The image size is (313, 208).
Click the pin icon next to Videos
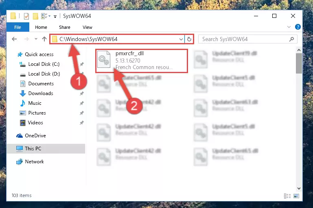pos(82,123)
